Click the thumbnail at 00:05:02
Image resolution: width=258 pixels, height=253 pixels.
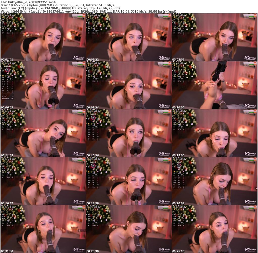(214, 37)
